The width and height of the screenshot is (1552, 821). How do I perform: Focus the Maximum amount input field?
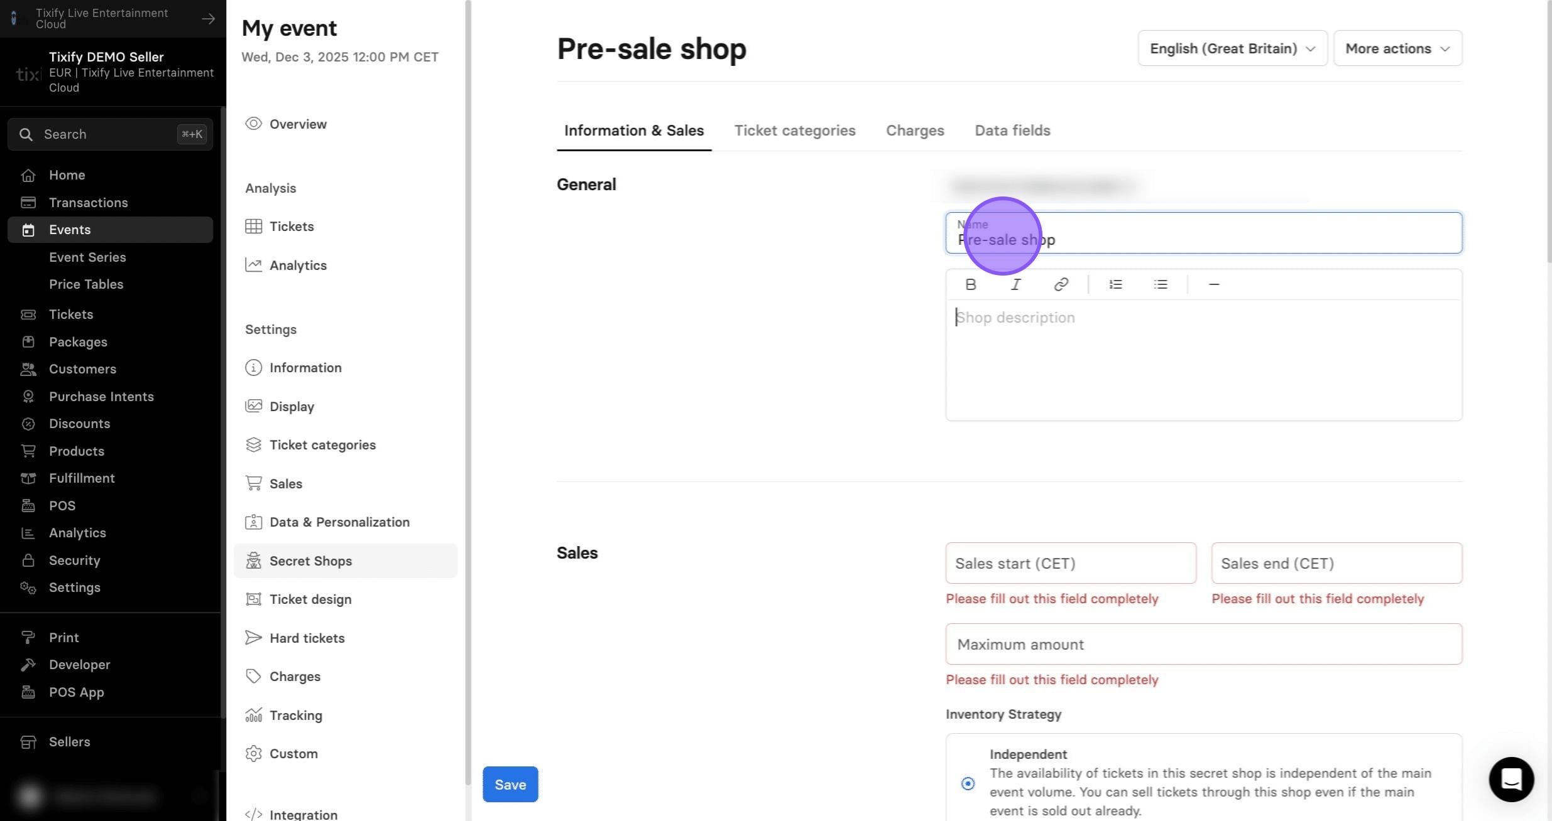(1204, 644)
